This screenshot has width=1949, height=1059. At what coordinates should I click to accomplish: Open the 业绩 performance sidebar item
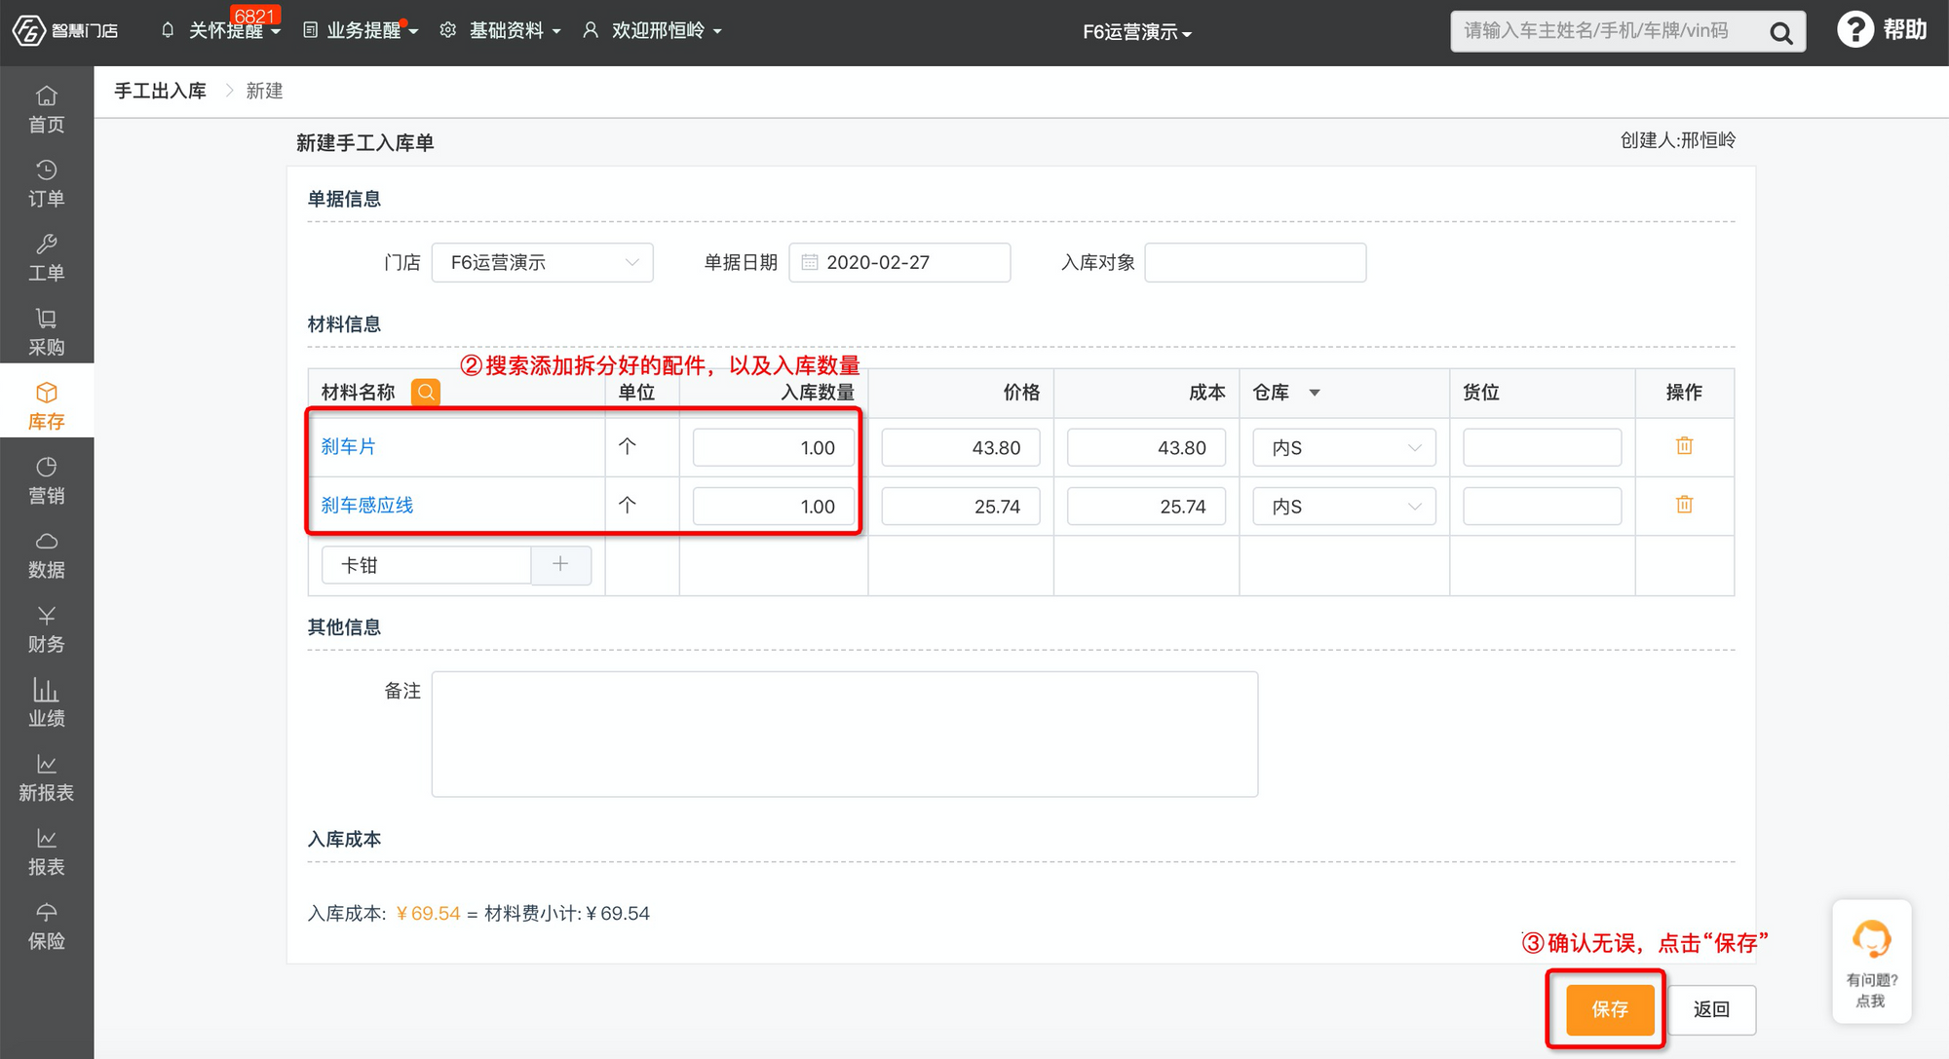click(47, 702)
